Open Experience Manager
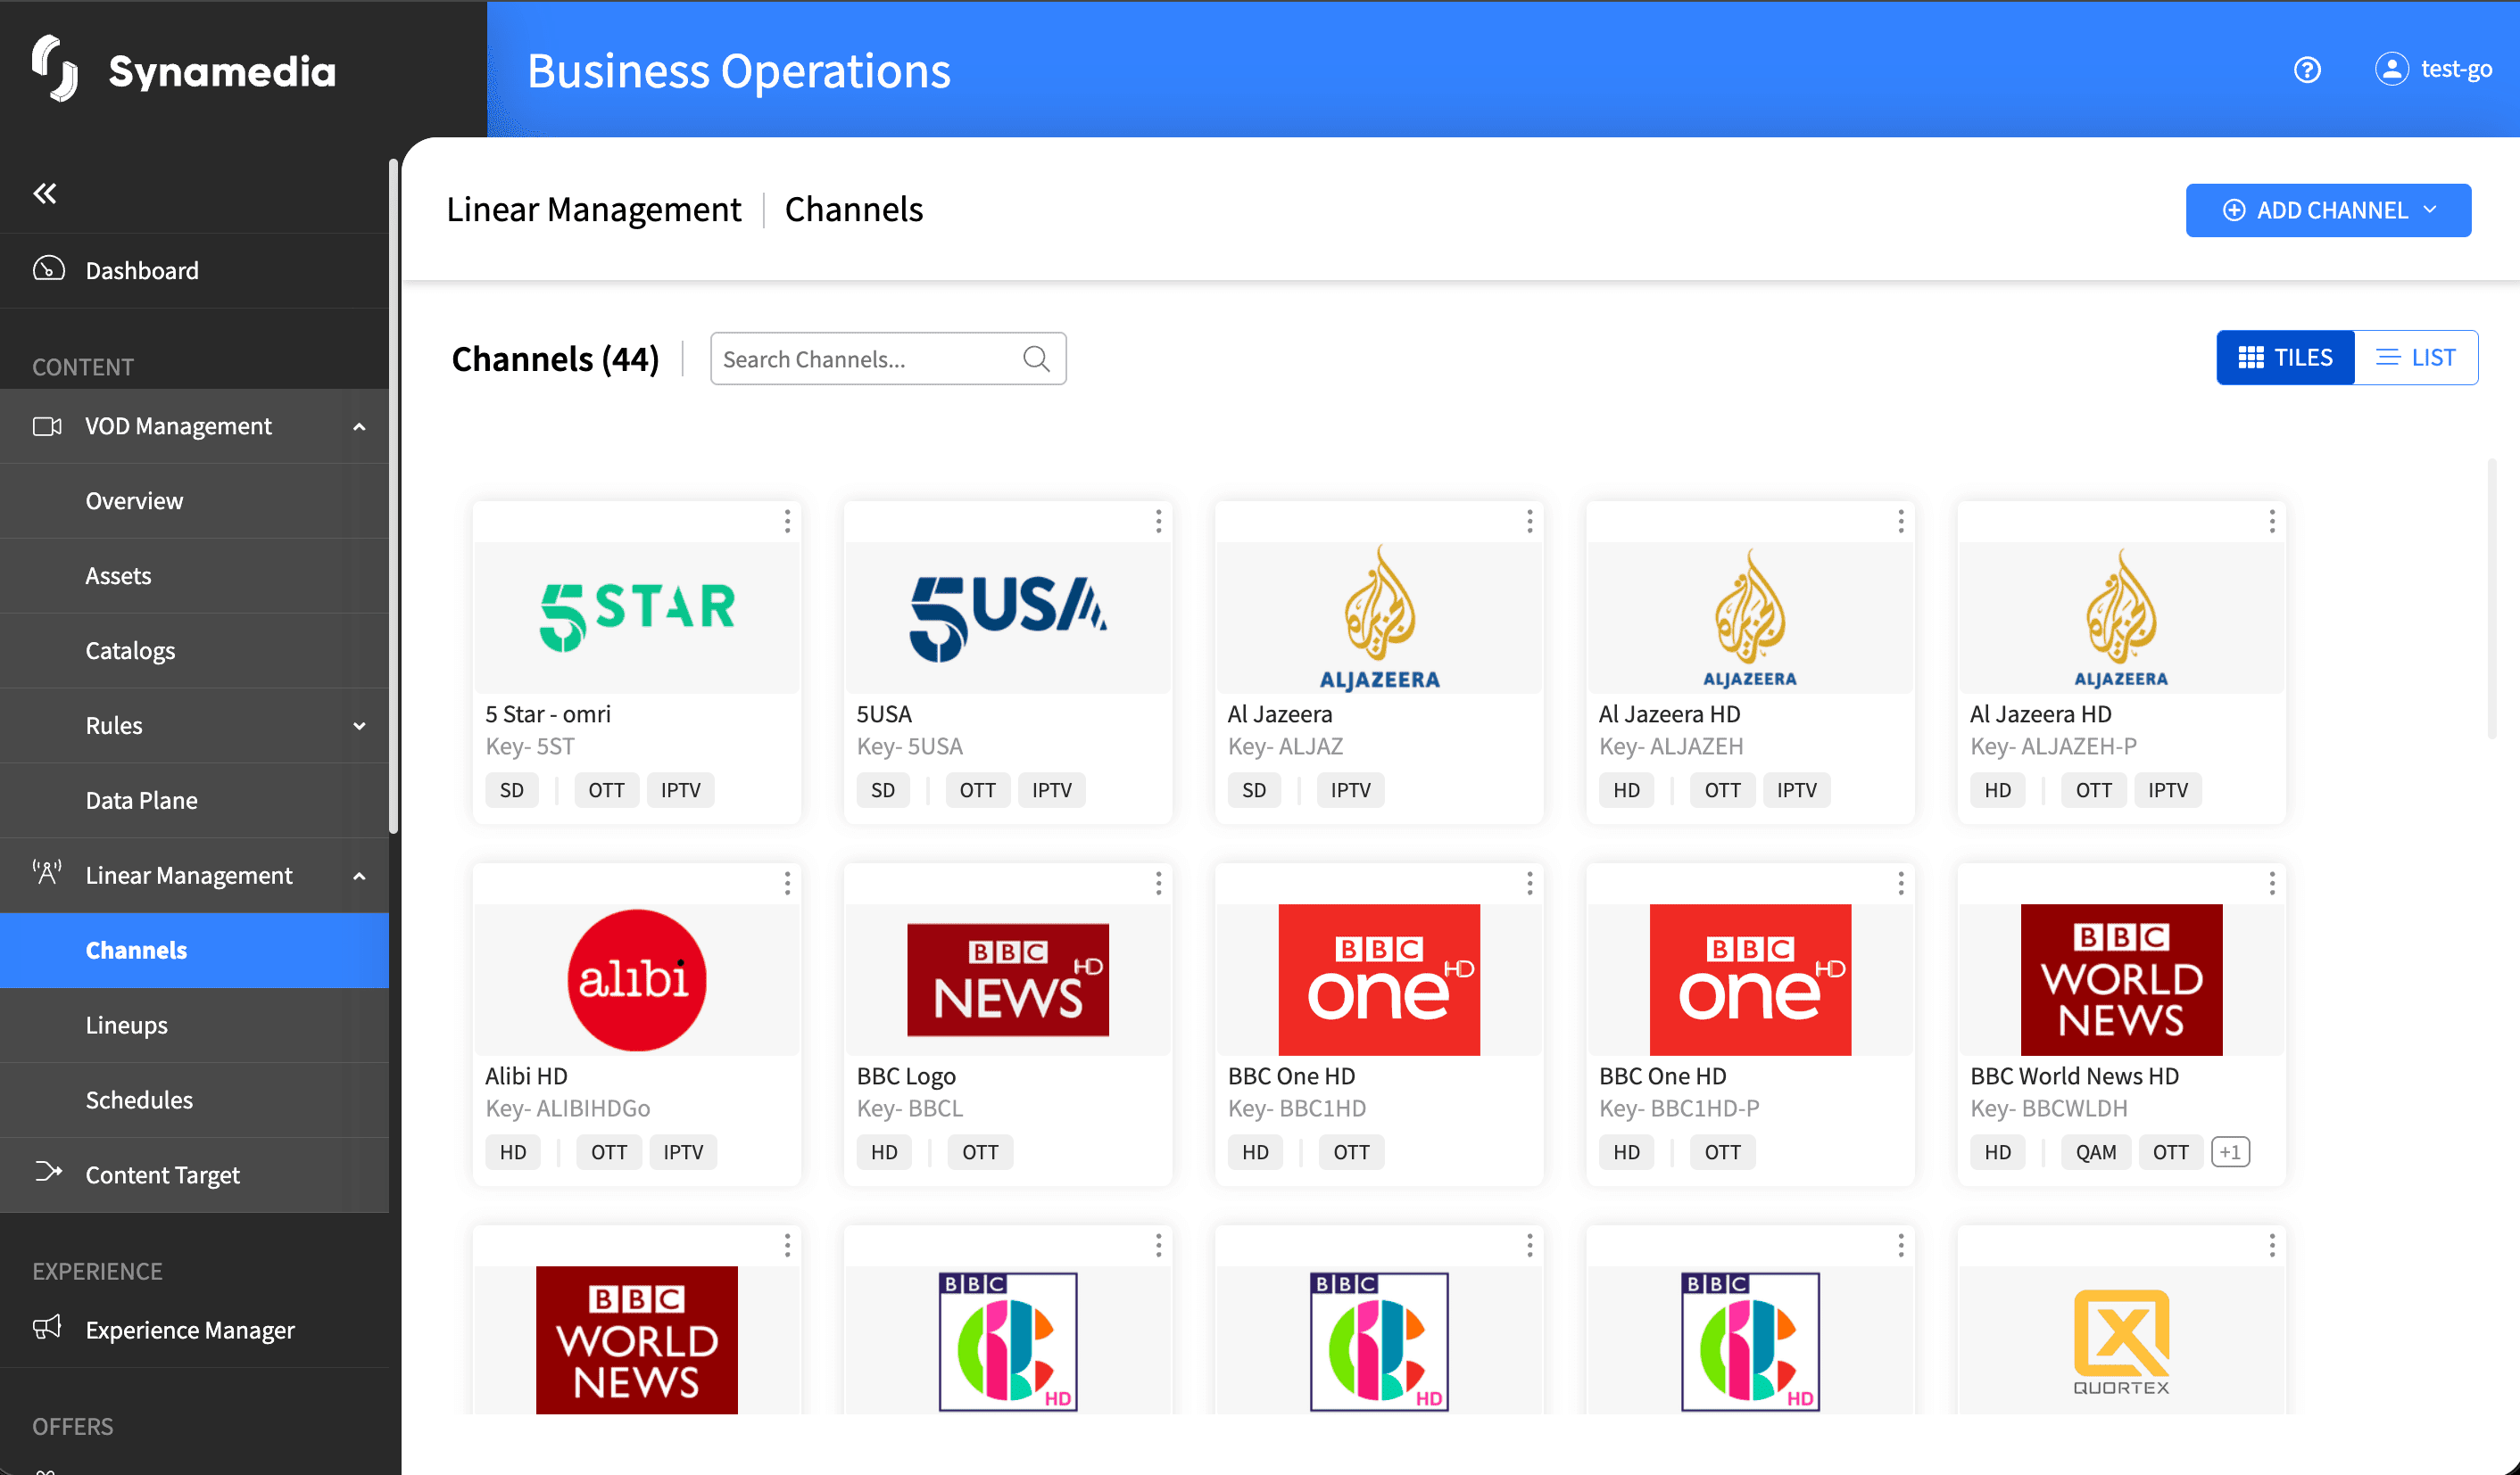 [x=195, y=1331]
